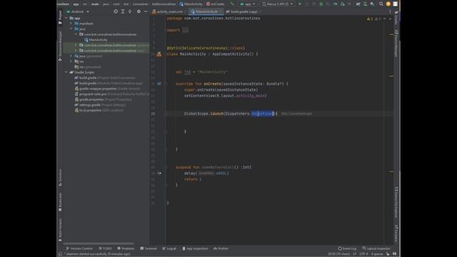Open Layout Inspector panel
The width and height of the screenshot is (457, 257).
pyautogui.click(x=376, y=248)
